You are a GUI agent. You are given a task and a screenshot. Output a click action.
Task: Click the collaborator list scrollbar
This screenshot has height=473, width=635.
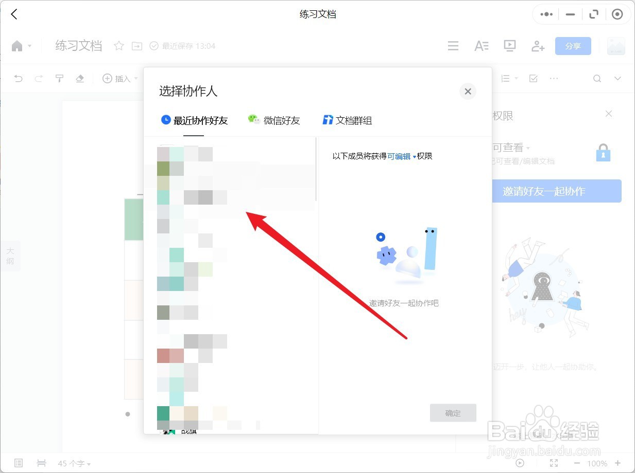coord(316,169)
